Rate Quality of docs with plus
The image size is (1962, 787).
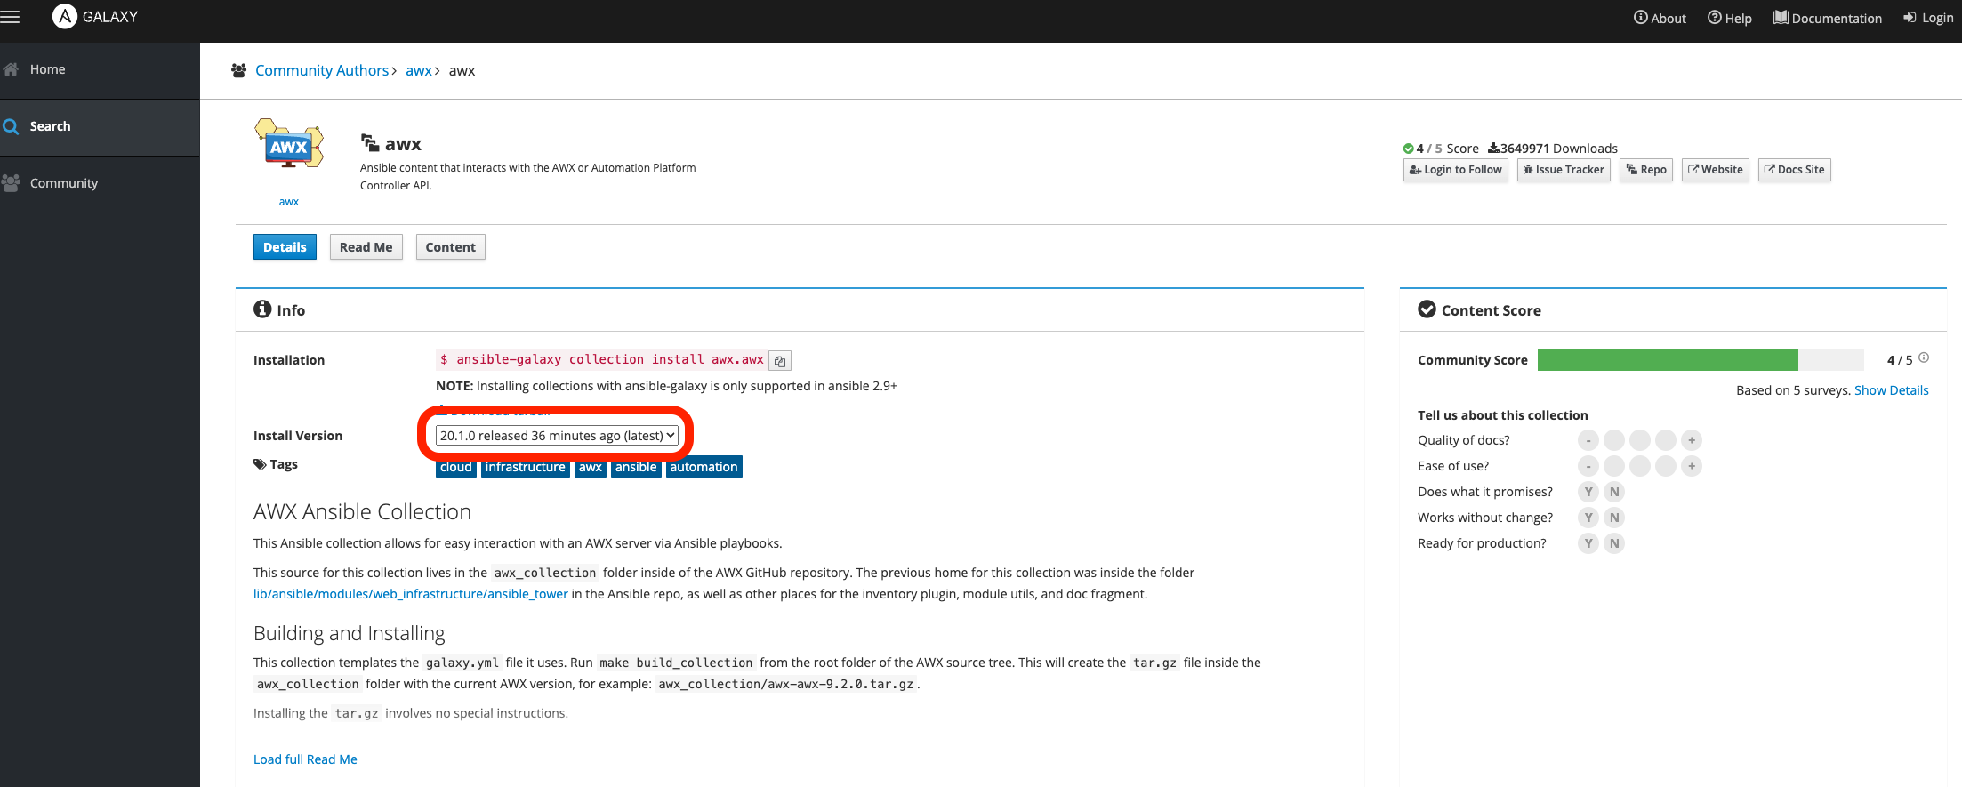point(1692,440)
